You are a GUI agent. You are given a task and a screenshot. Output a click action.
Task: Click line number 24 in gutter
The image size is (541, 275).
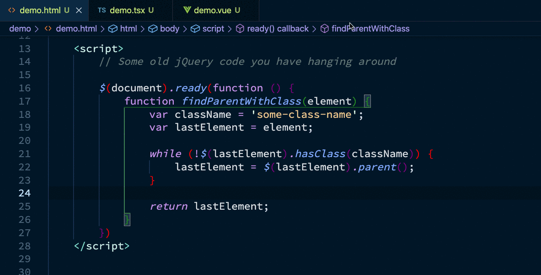coord(25,193)
